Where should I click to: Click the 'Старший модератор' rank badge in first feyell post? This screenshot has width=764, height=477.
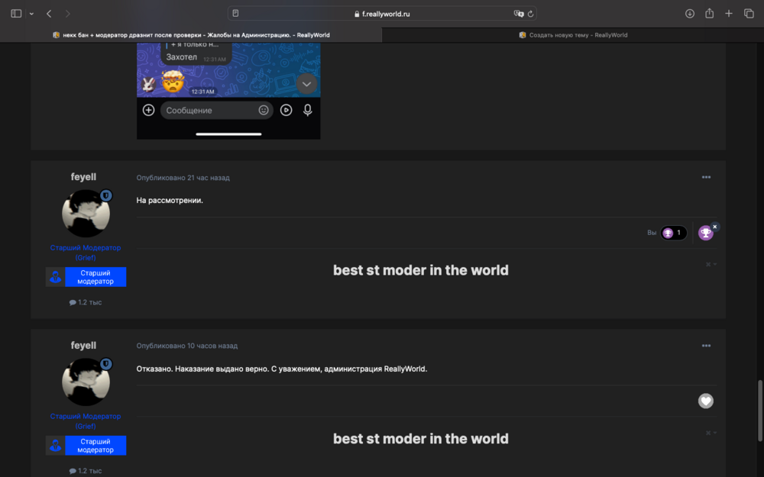pyautogui.click(x=86, y=277)
